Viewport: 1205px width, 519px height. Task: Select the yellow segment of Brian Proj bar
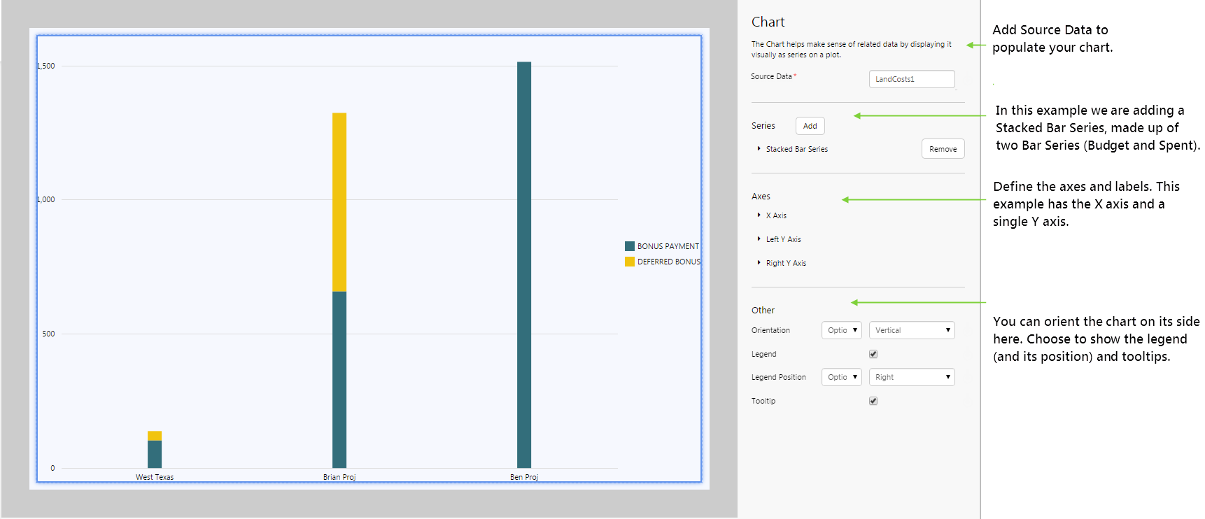[x=339, y=201]
